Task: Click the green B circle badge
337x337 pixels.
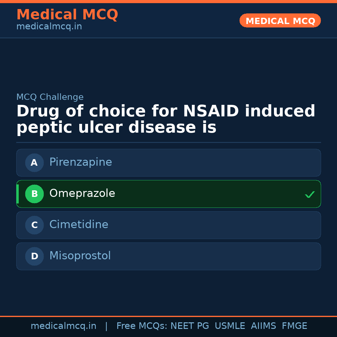Action: tap(34, 194)
